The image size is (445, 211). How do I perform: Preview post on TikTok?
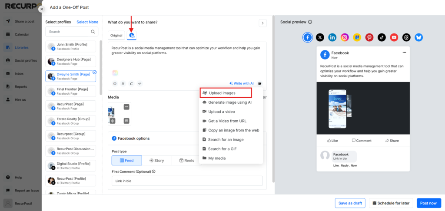click(382, 37)
